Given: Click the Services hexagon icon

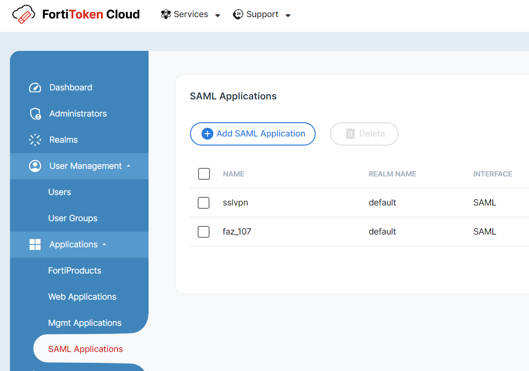Looking at the screenshot, I should click(165, 14).
